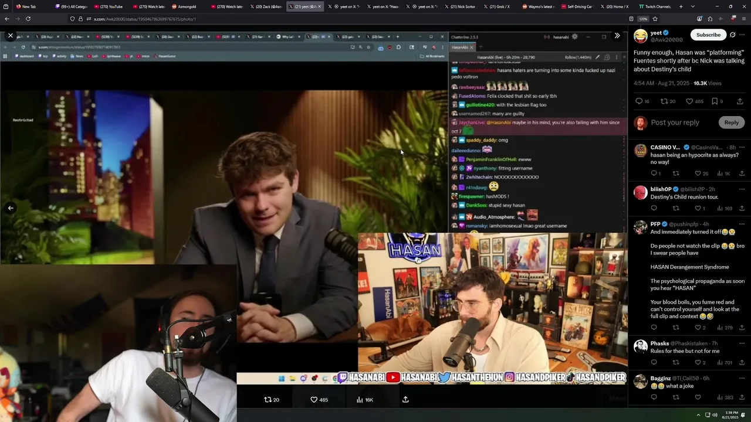Like Bagginz's what a joke reply
751x422 pixels.
coord(698,397)
